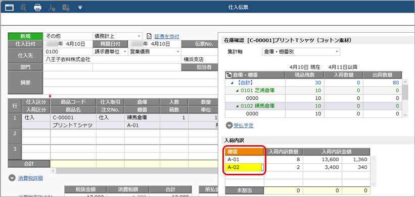Click the 入荷内訳数量 column header
The image size is (415, 197).
click(x=284, y=151)
